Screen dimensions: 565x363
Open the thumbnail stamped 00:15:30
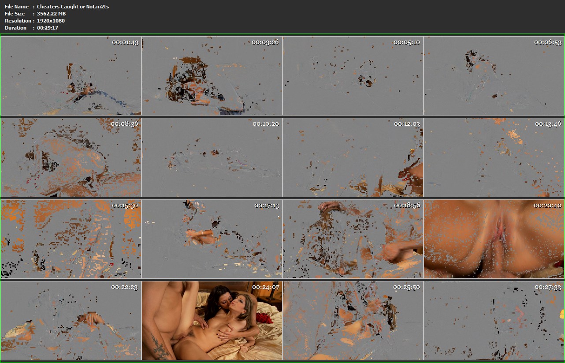pos(71,239)
